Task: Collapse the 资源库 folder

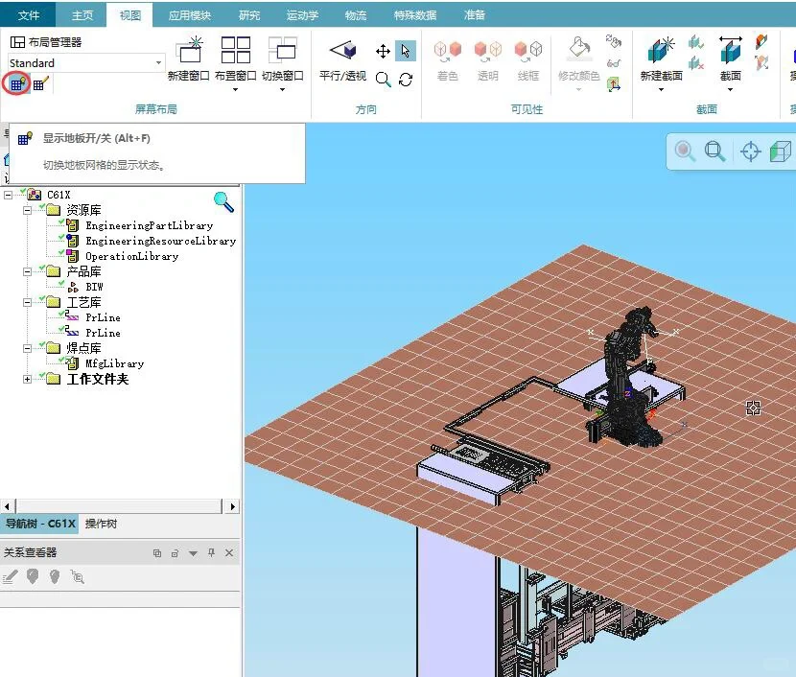Action: 28,210
